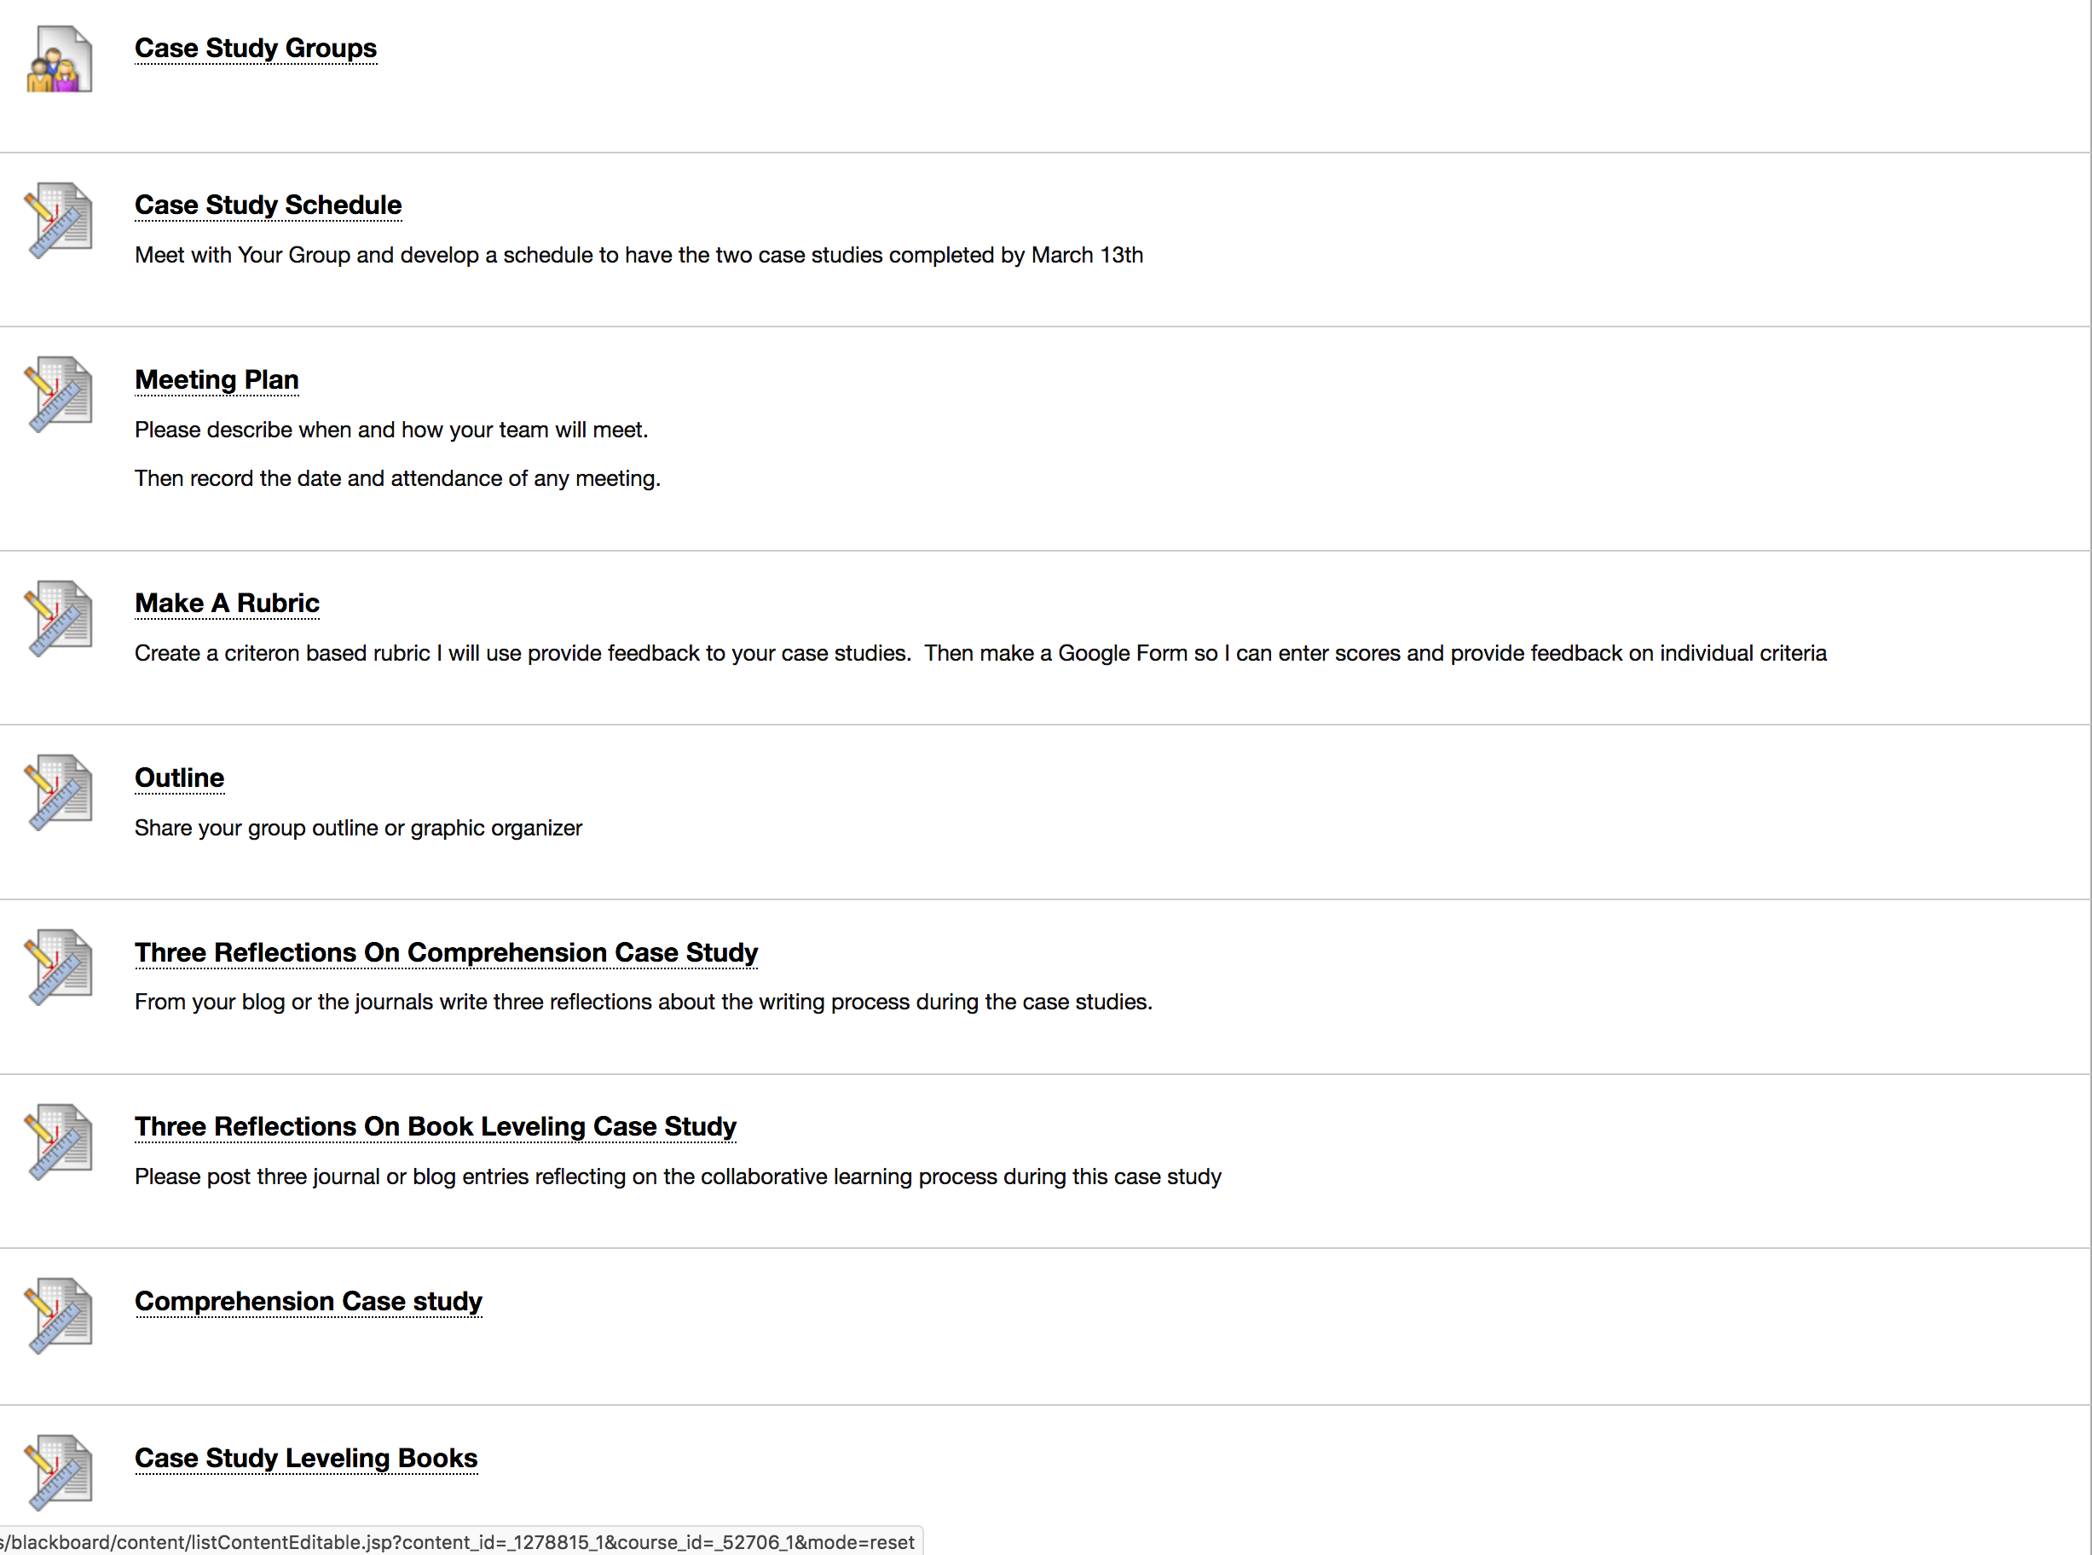Click the browser status bar URL at bottom
This screenshot has height=1555, width=2092.
coord(459,1542)
